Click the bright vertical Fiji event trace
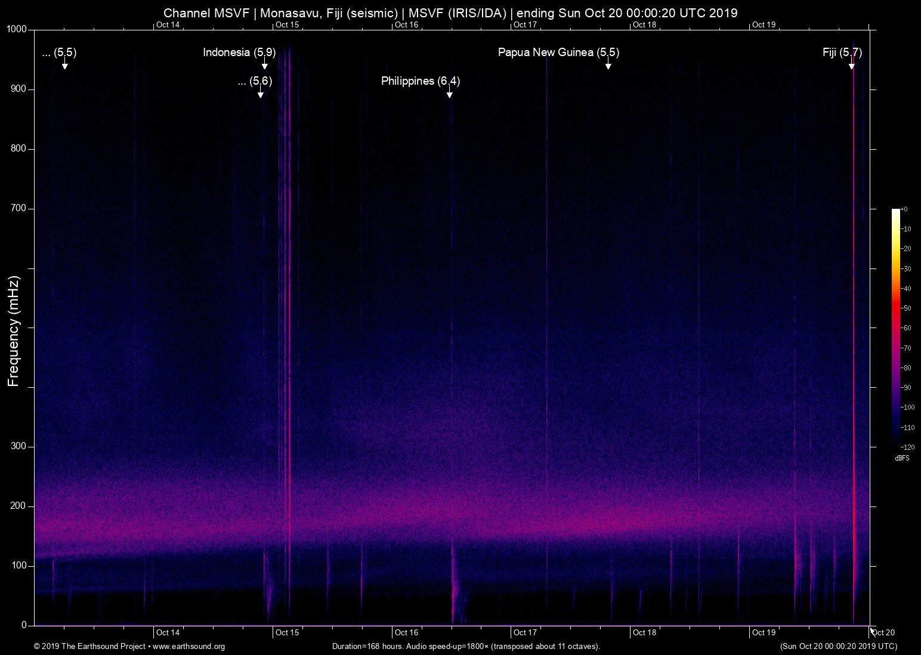921x655 pixels. pyautogui.click(x=853, y=358)
